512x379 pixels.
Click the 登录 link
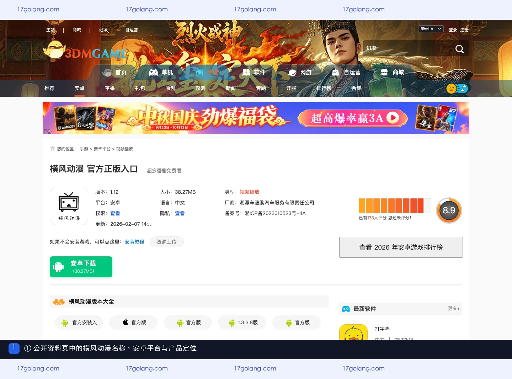click(453, 30)
